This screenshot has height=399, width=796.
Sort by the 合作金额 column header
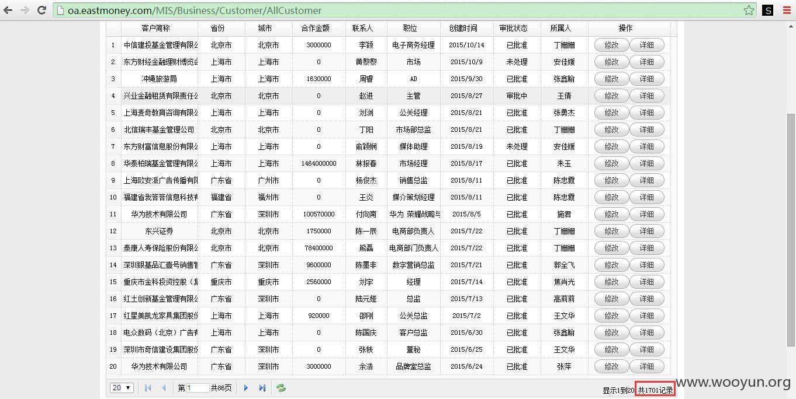(315, 28)
